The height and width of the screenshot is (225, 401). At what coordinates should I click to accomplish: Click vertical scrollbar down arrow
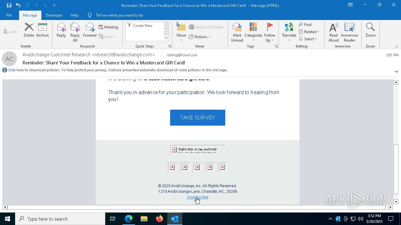[396, 202]
